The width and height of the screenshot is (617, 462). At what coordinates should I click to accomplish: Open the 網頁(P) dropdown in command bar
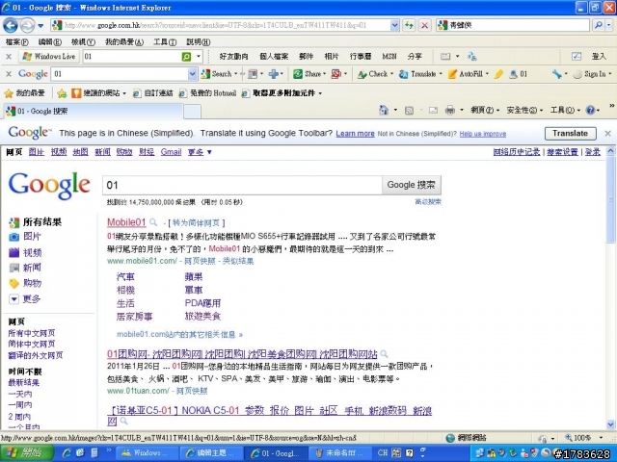pos(485,111)
